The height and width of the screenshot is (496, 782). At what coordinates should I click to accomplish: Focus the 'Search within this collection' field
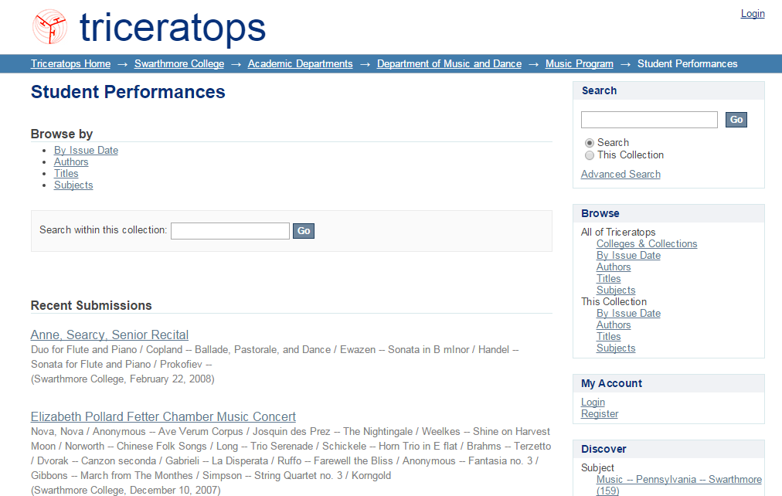230,231
